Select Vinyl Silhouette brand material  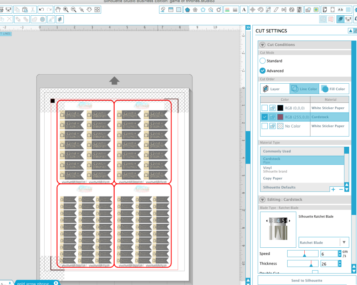[302, 169]
